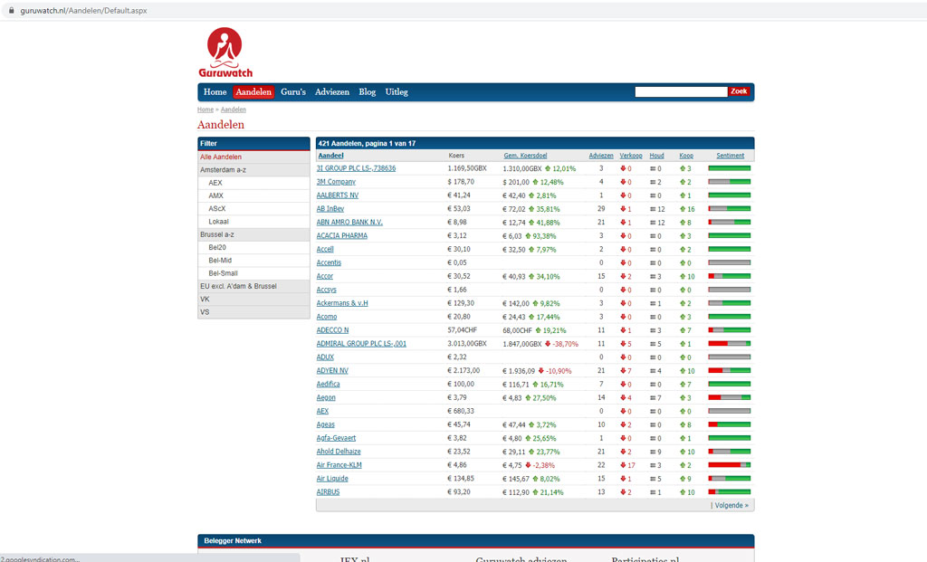Select EU excl. A'dam & Brussel filter

tap(253, 287)
